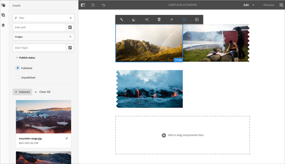Toggle the side panel button in top bar

pos(83,5)
